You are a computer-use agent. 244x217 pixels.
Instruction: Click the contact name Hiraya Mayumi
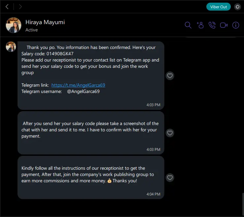[x=45, y=22]
